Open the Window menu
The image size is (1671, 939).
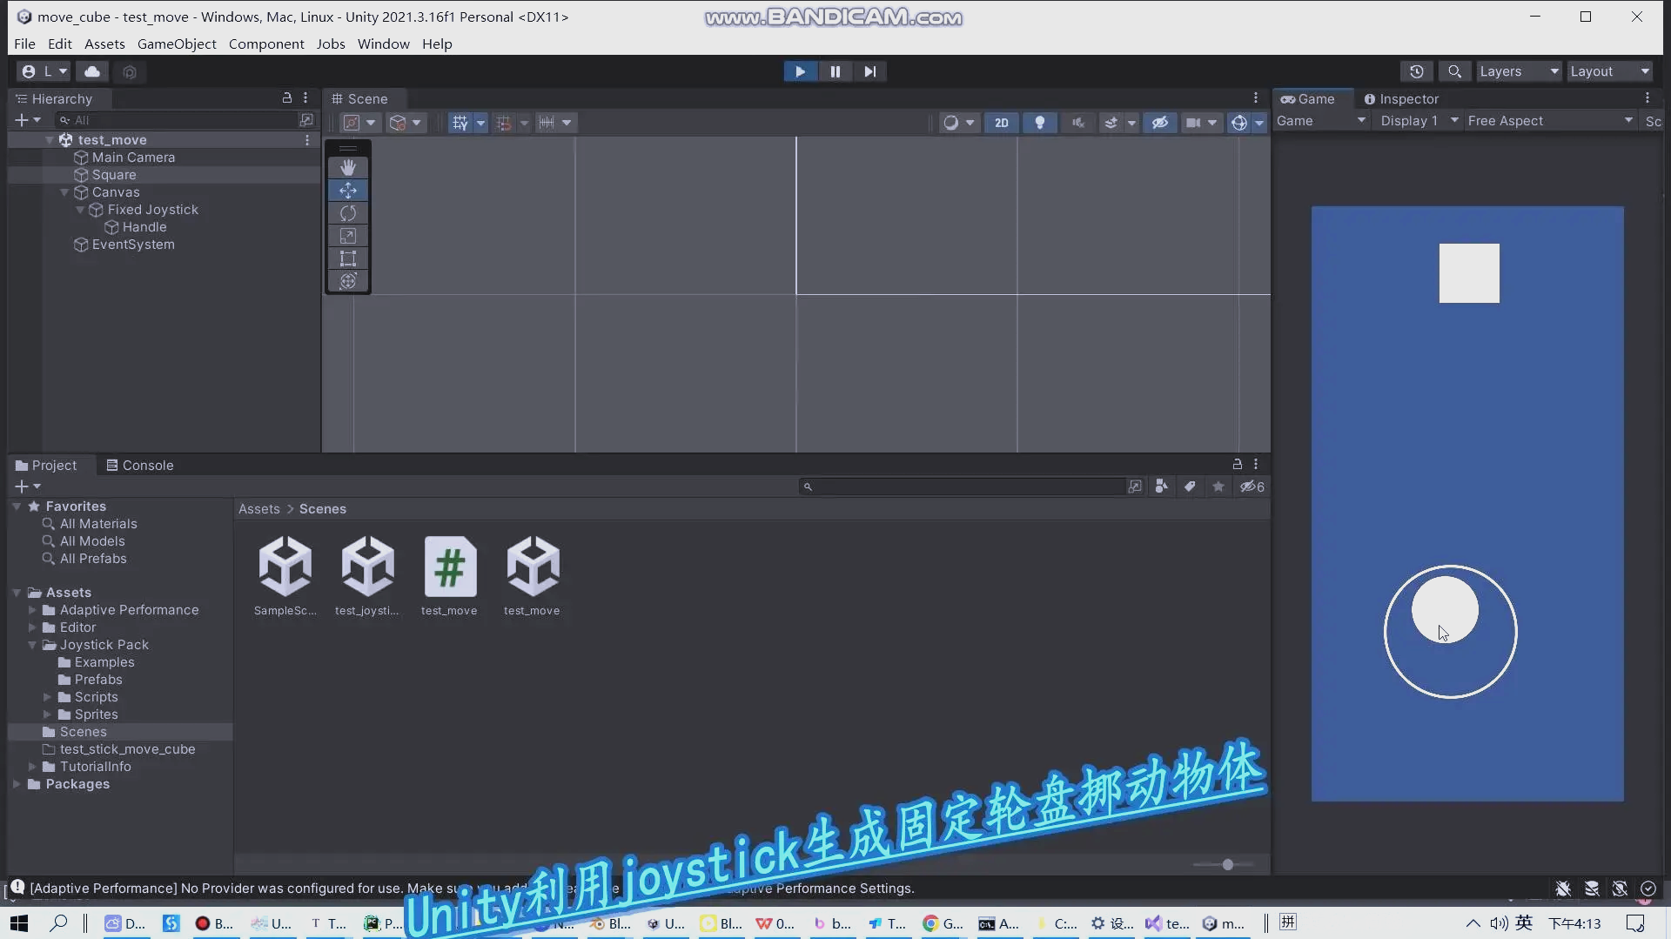pos(383,44)
